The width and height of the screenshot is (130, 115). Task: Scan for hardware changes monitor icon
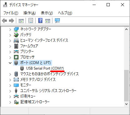(x=57, y=21)
